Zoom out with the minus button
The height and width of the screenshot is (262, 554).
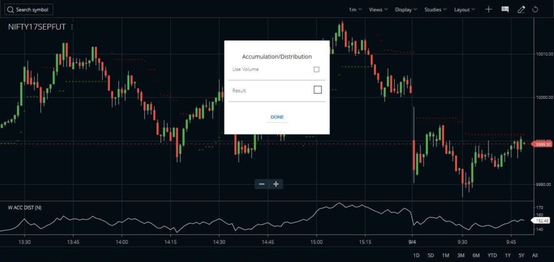(262, 184)
